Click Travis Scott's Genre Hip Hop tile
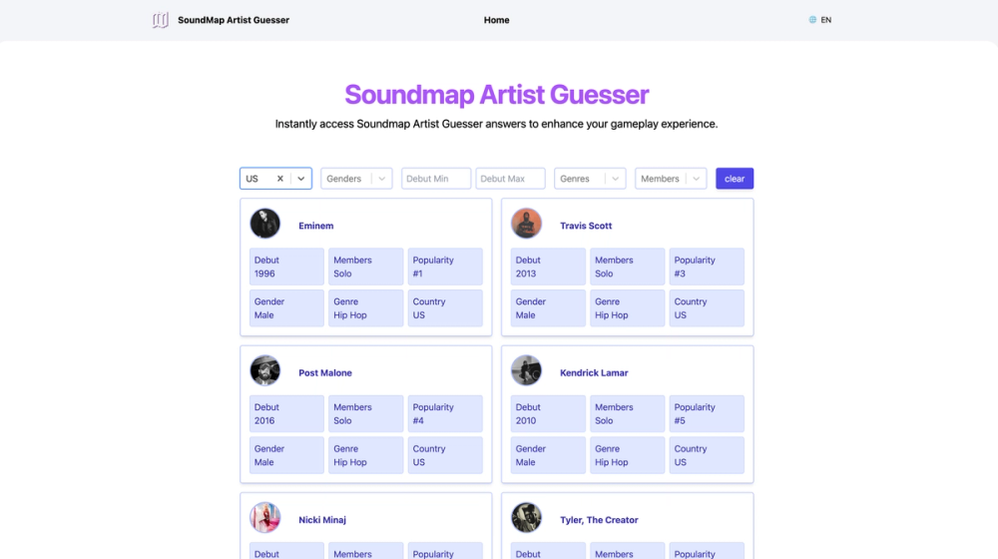The image size is (998, 559). pos(628,308)
